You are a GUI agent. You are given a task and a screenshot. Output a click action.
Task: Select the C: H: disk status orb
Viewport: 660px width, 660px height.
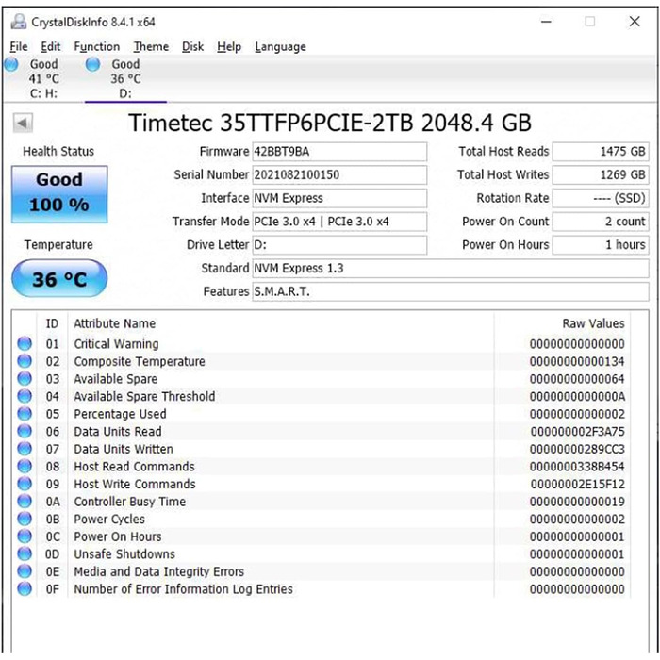[x=11, y=64]
